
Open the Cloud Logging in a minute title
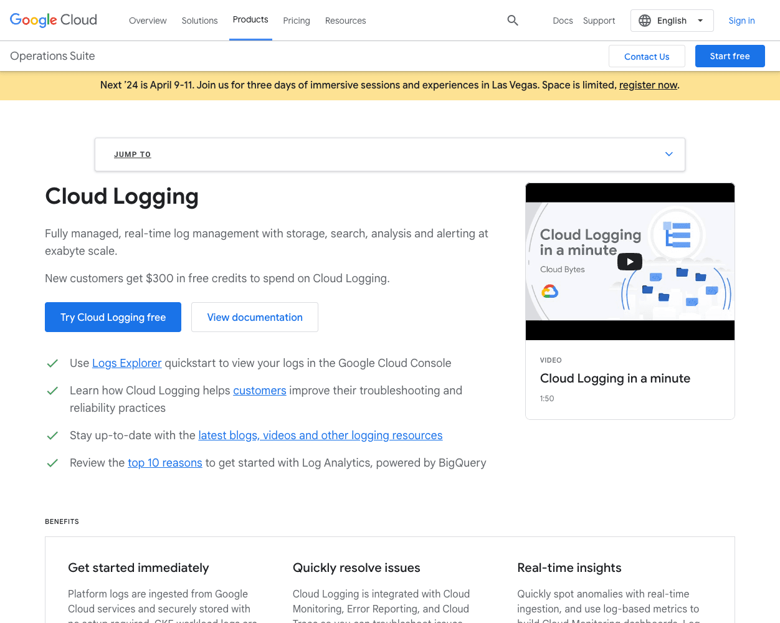(615, 378)
